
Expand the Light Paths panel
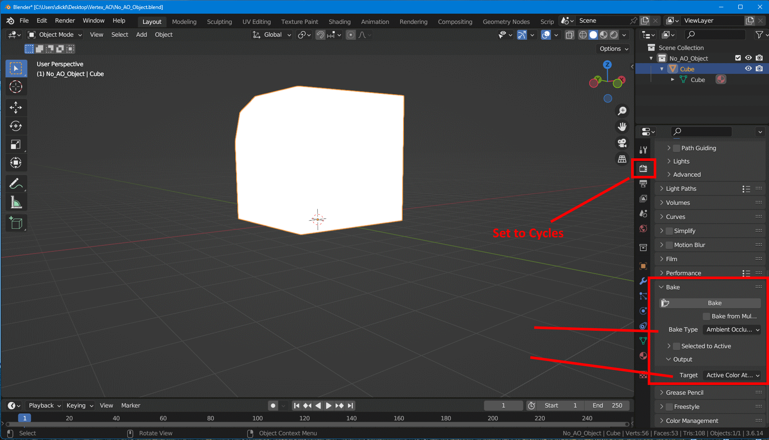(681, 189)
